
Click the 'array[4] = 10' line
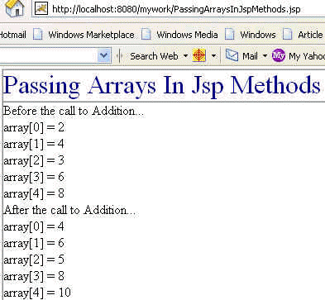(37, 293)
